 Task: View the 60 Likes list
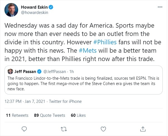[x=78, y=115]
